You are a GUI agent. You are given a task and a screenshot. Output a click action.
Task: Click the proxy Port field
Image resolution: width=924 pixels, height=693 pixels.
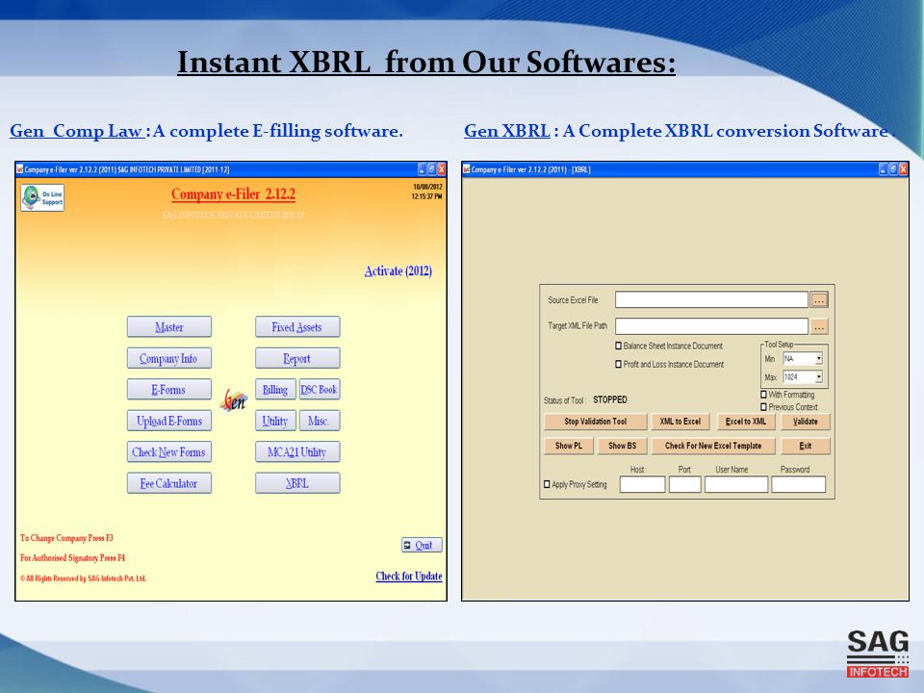pos(684,484)
